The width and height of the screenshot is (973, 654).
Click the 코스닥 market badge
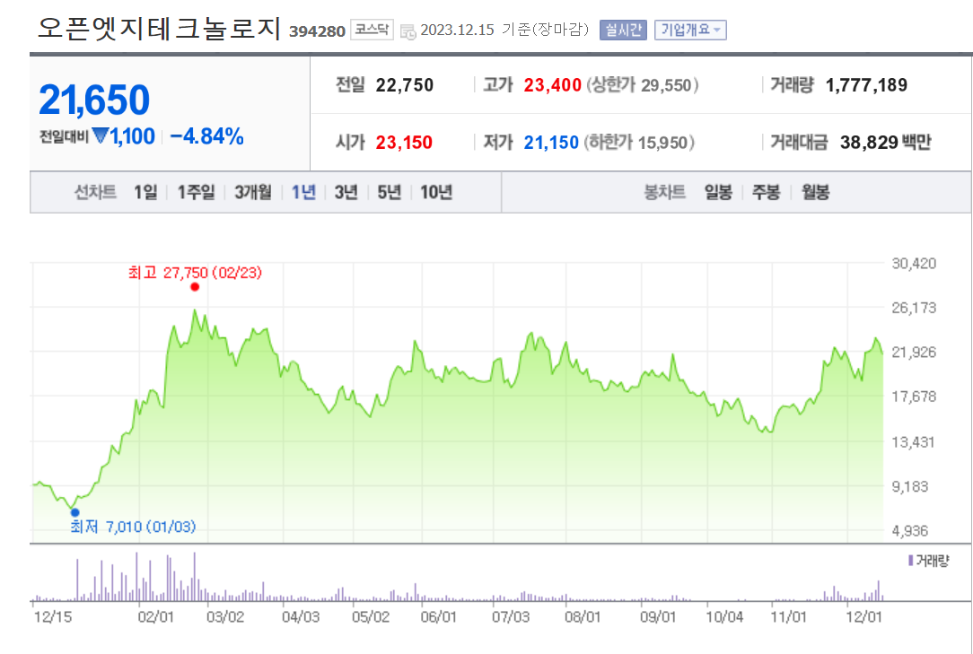point(372,30)
